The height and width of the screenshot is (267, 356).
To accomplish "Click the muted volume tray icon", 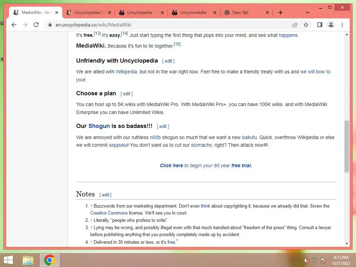I will coord(307,260).
